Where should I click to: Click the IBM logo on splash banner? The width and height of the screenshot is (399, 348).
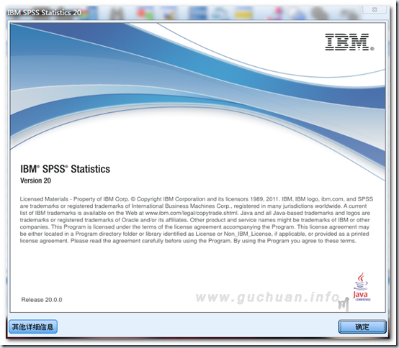point(349,42)
